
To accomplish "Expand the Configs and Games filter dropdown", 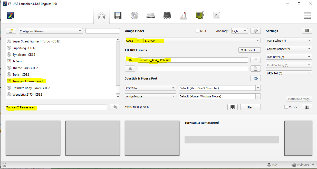I will pos(51,31).
